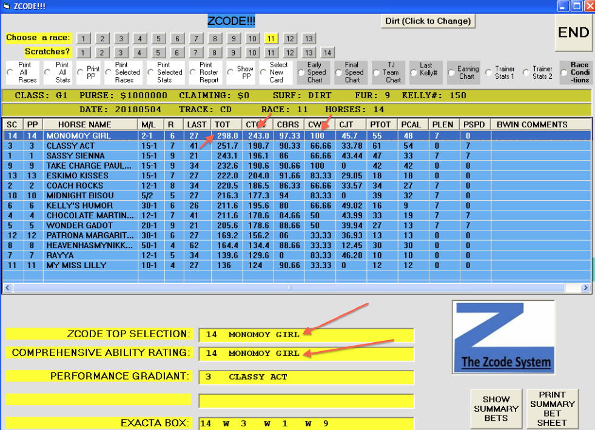
Task: Click the Zcode System logo image
Action: point(503,337)
